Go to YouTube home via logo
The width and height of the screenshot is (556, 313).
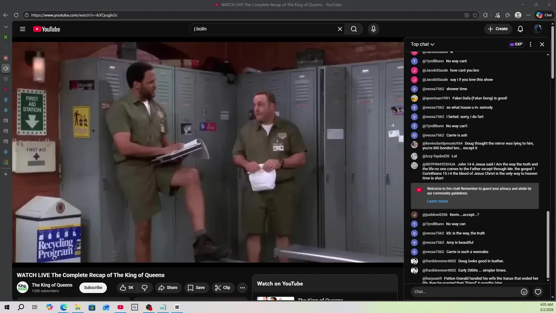pyautogui.click(x=46, y=29)
